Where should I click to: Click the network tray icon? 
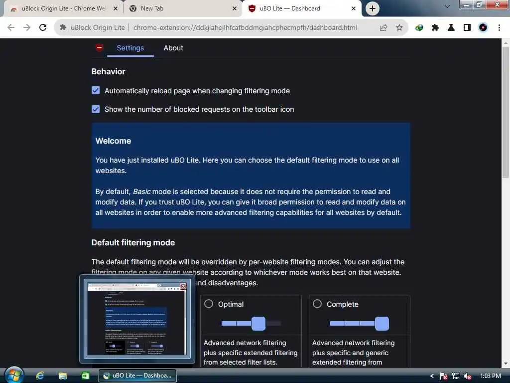[x=456, y=376]
